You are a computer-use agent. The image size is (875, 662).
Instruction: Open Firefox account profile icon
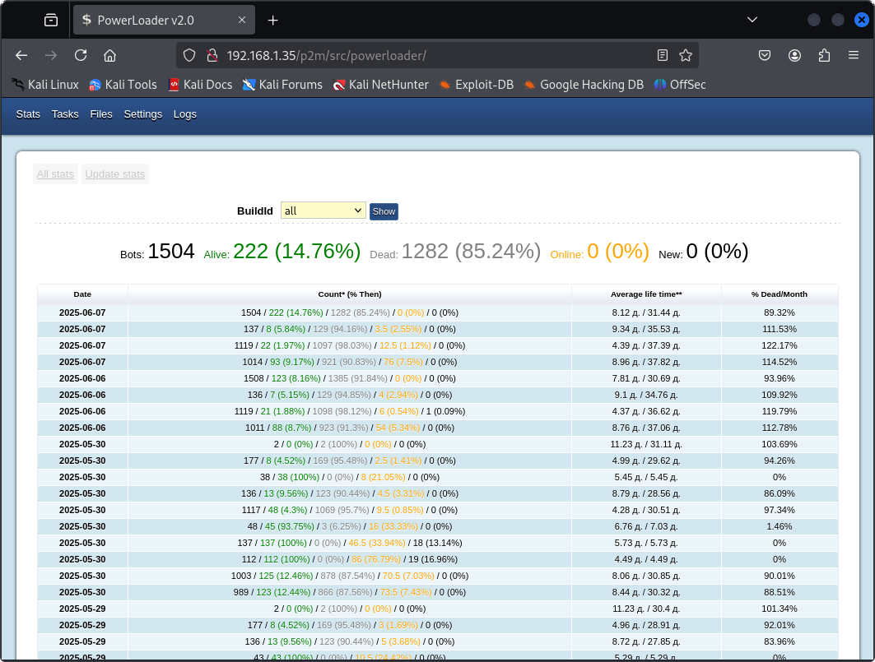click(x=794, y=55)
